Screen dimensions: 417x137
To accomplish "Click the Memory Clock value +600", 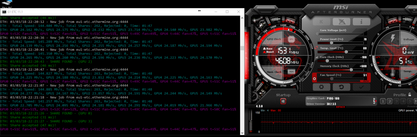I will pos(363,66).
